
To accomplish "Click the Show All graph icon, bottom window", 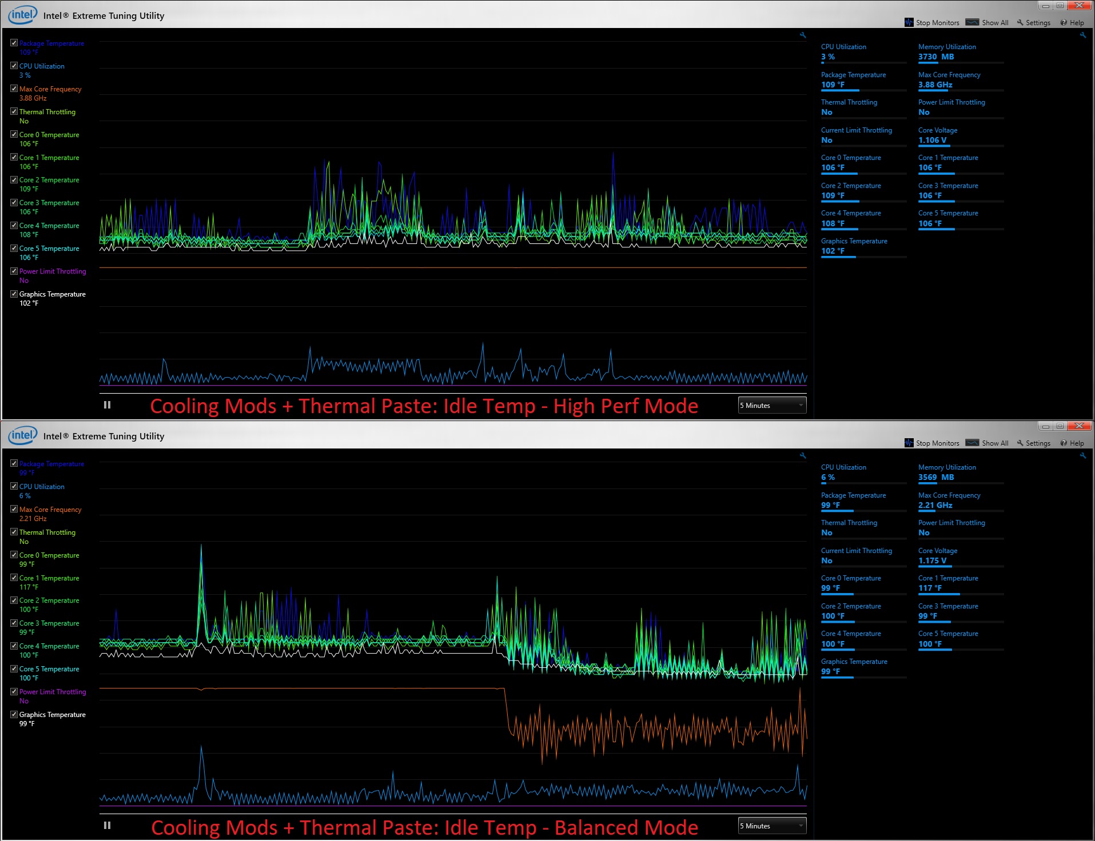I will (972, 443).
